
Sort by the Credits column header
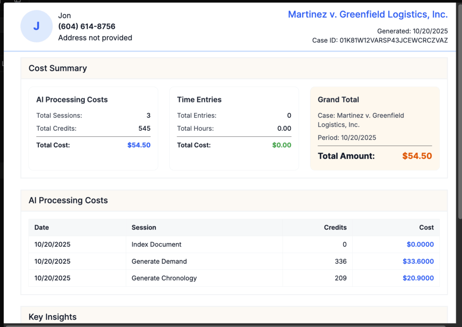(x=335, y=227)
